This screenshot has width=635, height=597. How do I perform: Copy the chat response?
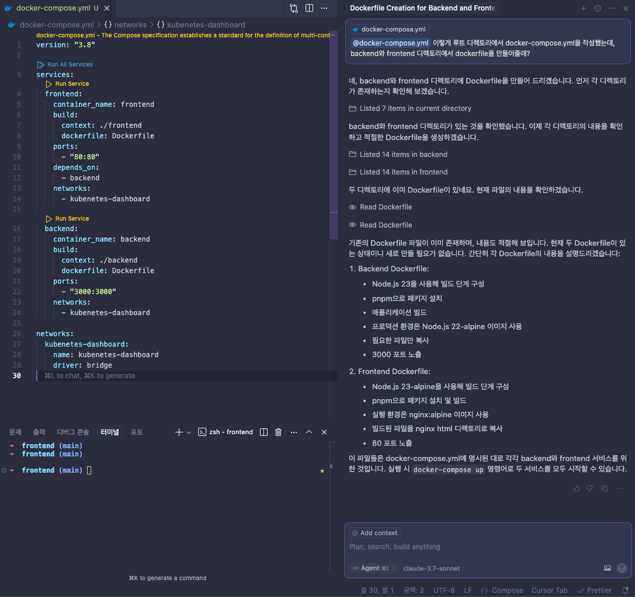(605, 488)
